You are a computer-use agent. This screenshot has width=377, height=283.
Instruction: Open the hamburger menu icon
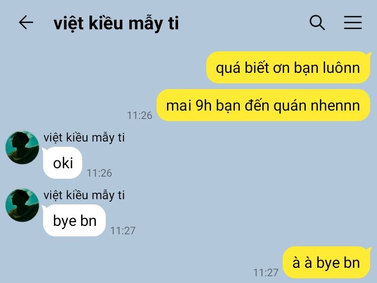(353, 23)
